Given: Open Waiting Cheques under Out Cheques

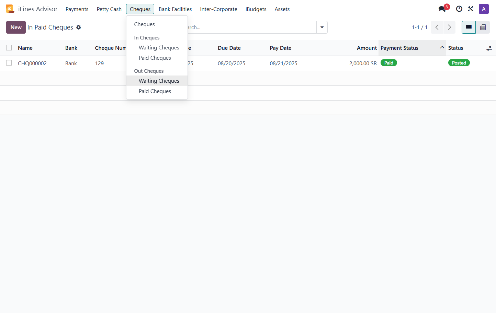Looking at the screenshot, I should (157, 81).
